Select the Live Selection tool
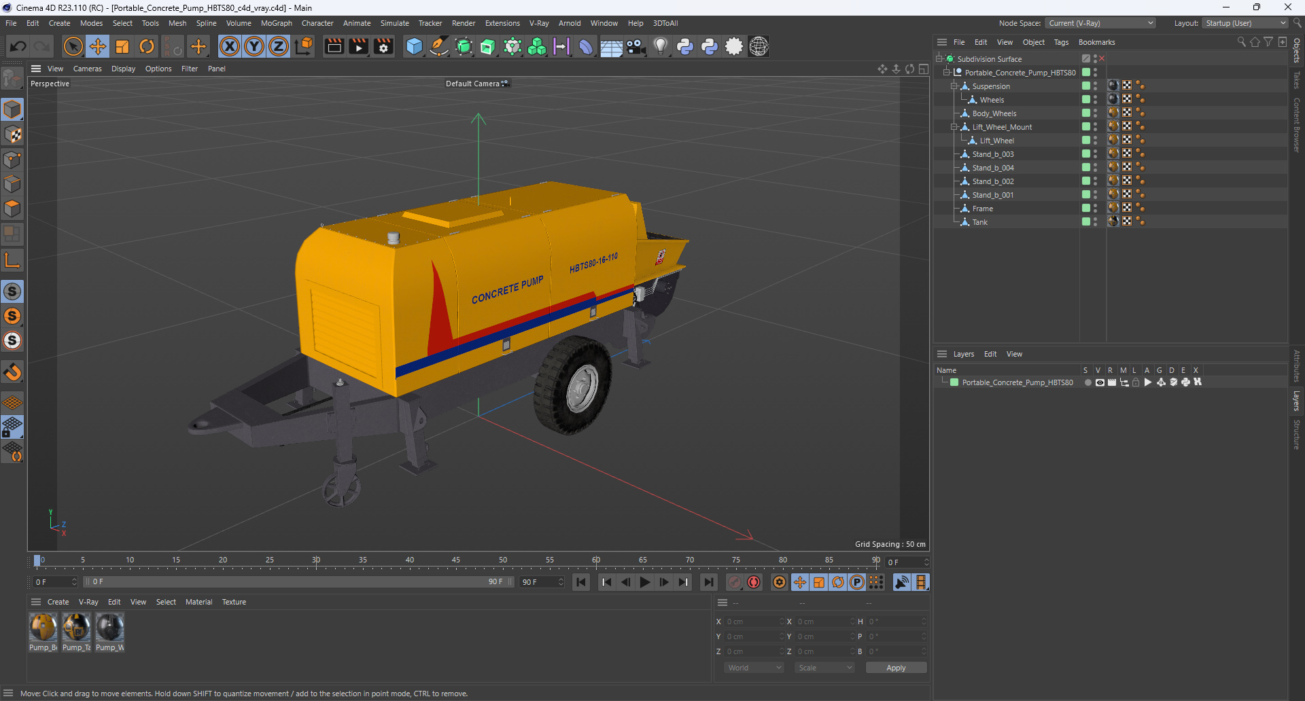Image resolution: width=1305 pixels, height=701 pixels. point(73,46)
